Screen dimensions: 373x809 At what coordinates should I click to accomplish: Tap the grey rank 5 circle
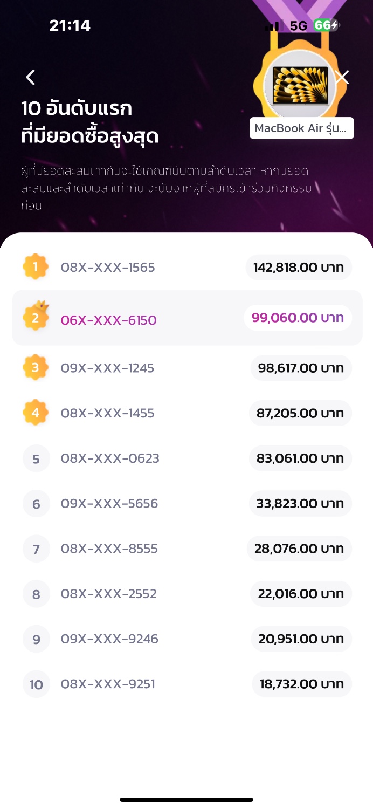pos(36,458)
